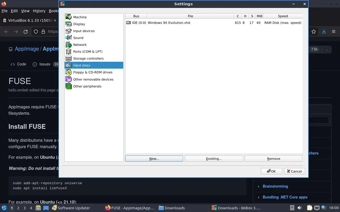Click C column header
340x212 pixels.
click(x=238, y=16)
